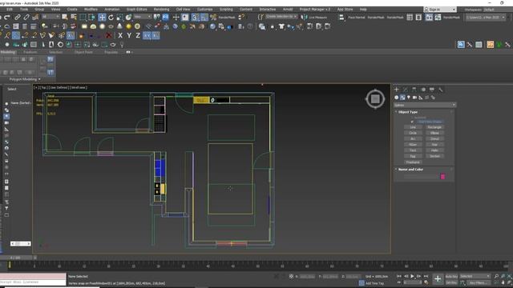513x288 pixels.
Task: Open the Modifiers menu
Action: click(91, 9)
